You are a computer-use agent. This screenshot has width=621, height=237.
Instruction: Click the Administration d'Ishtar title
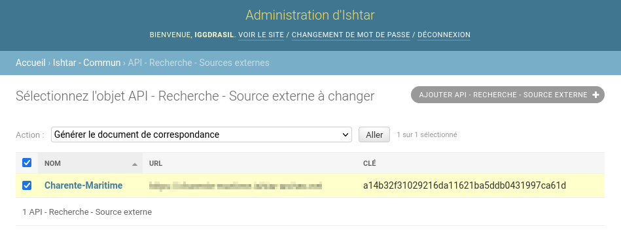click(310, 15)
